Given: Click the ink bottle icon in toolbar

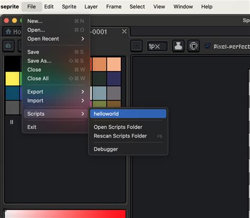Looking at the screenshot, I should 178,46.
